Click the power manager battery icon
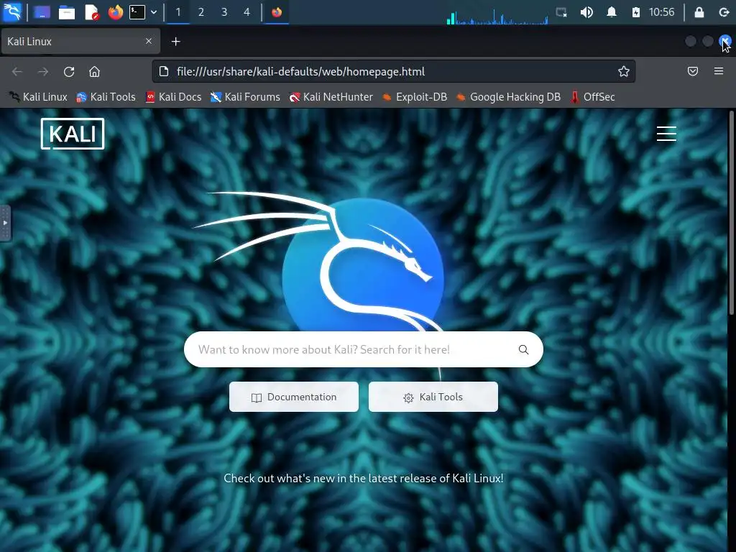This screenshot has width=736, height=552. (635, 12)
